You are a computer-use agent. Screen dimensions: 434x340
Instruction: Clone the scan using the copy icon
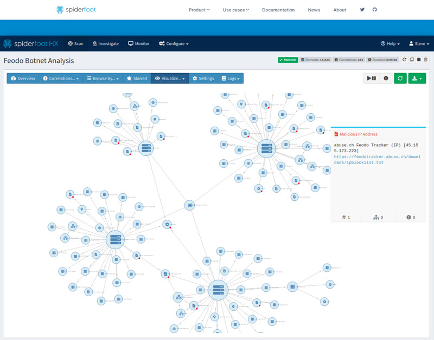pos(412,60)
